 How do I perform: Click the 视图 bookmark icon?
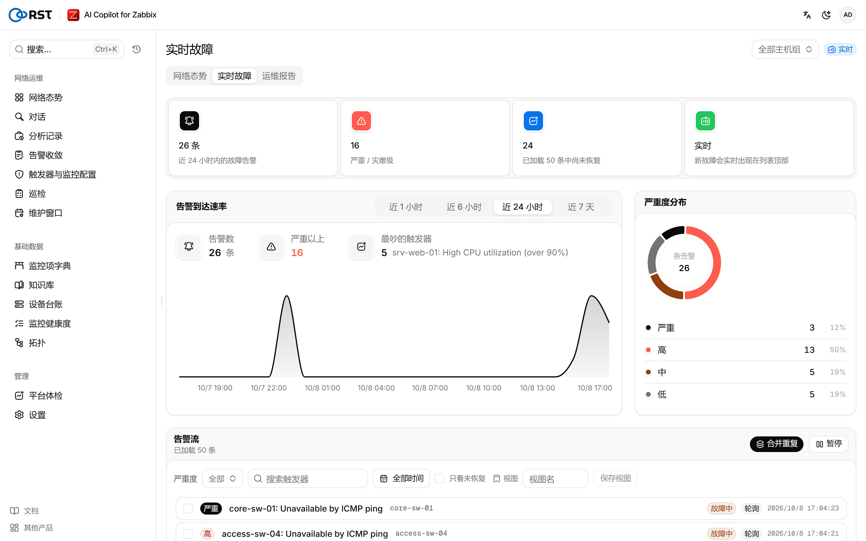tap(496, 479)
